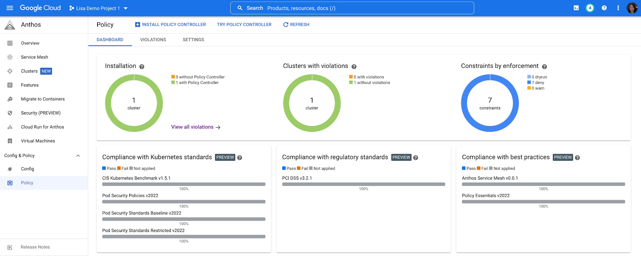Switch to the Dashboard tab
The height and width of the screenshot is (256, 641).
(x=110, y=40)
